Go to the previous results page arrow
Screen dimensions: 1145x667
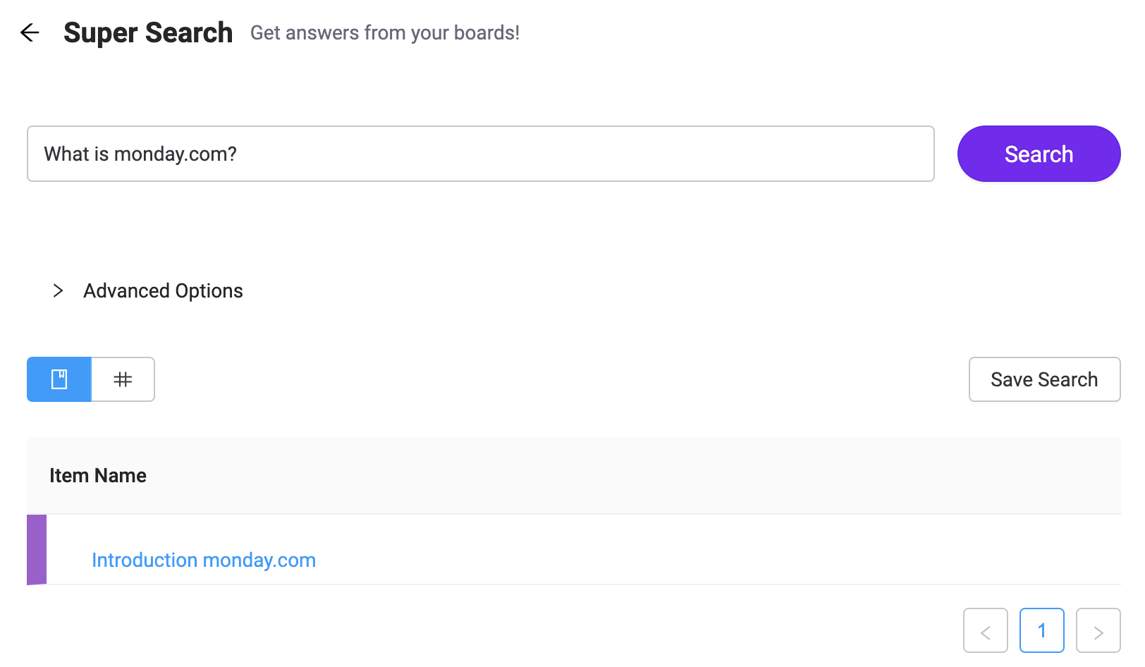pos(985,631)
